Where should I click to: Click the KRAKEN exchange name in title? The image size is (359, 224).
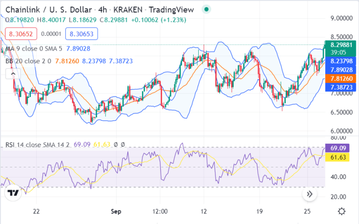(128, 10)
